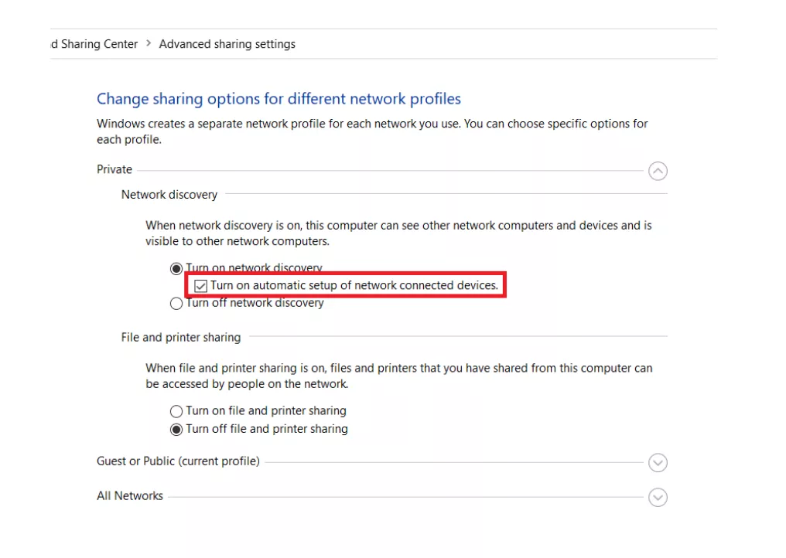Click the Guest or Public (current profile) label

pyautogui.click(x=178, y=461)
